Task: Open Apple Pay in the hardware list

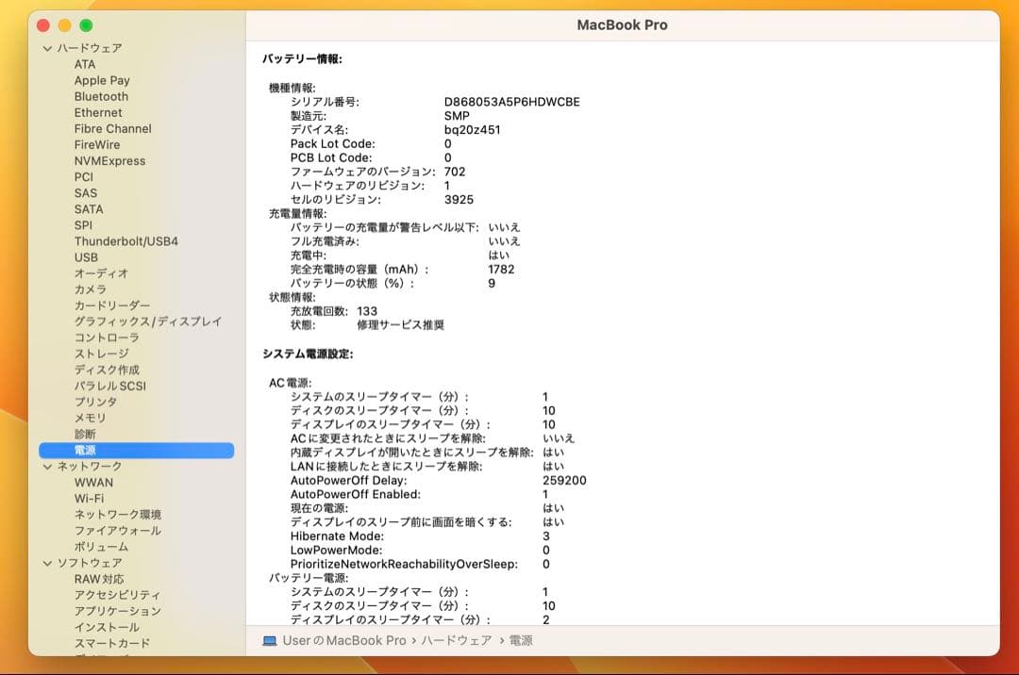Action: (x=102, y=80)
